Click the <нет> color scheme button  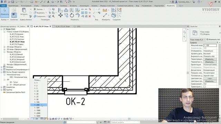coord(210,79)
